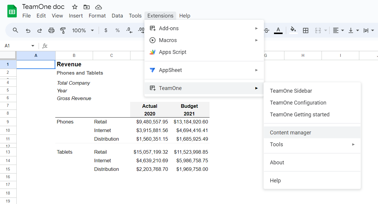
Task: Select the "Total Company" cell
Action: [x=74, y=83]
